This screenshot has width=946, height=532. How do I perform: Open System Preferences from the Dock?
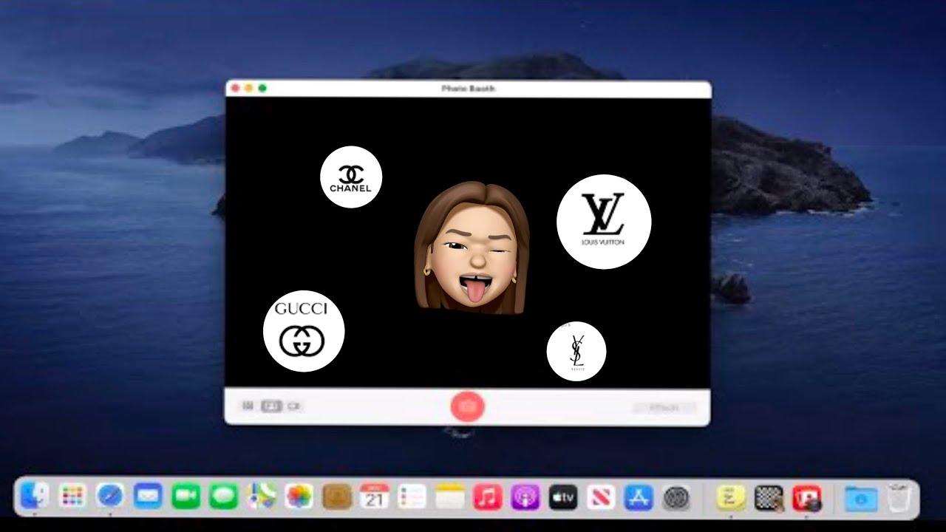676,497
